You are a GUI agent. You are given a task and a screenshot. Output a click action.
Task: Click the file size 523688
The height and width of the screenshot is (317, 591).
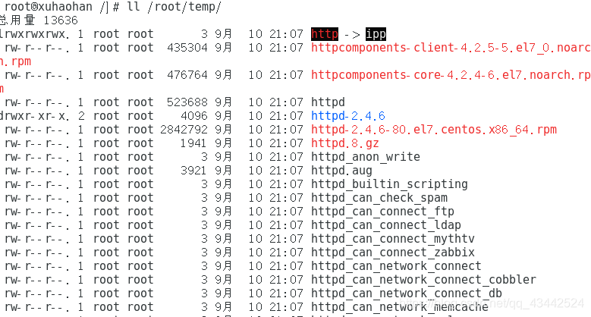(187, 102)
